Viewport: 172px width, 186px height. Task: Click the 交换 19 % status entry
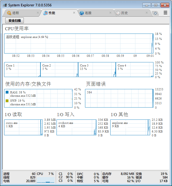pyautogui.click(x=152, y=174)
